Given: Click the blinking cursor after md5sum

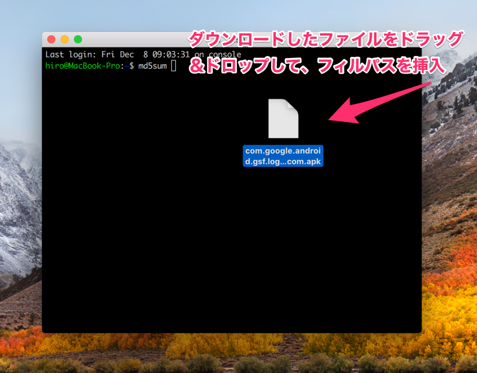Looking at the screenshot, I should pos(174,67).
